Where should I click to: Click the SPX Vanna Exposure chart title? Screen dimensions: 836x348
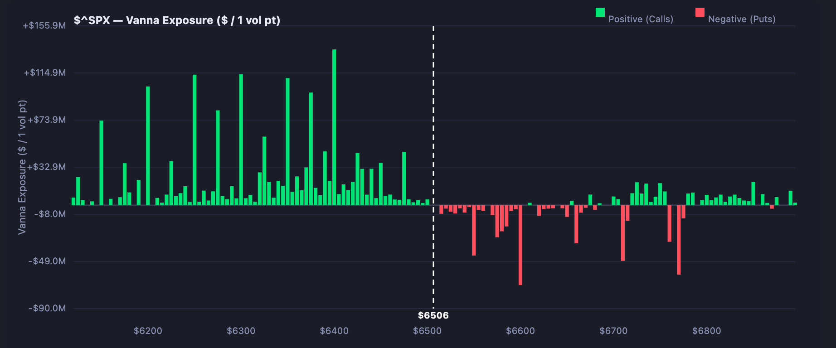(177, 20)
